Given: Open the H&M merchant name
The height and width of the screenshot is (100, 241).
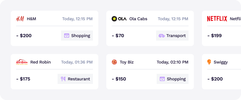Looking at the screenshot, I should [x=32, y=19].
